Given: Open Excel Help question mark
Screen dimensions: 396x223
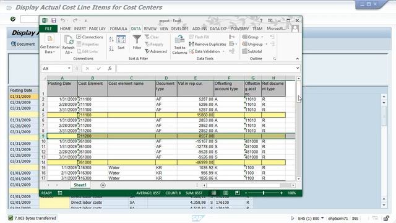Looking at the screenshot, I should pos(261,20).
